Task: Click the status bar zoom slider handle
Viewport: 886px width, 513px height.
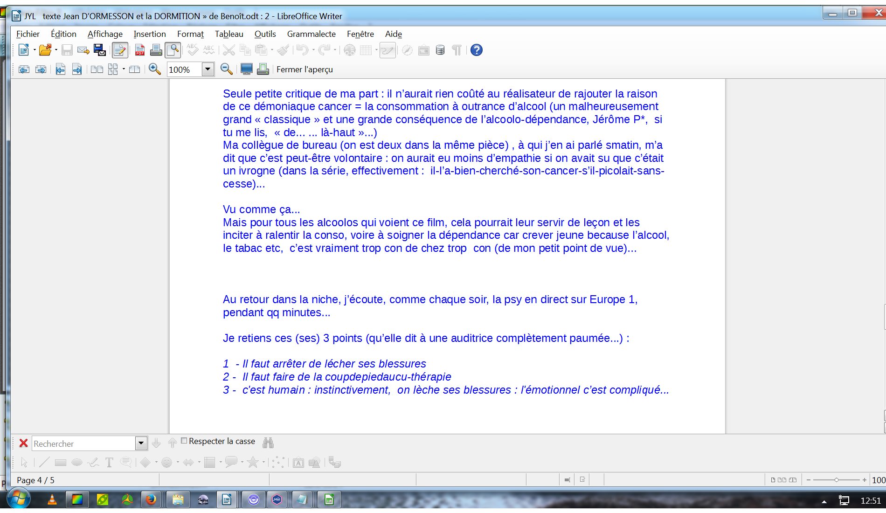Action: [x=837, y=480]
